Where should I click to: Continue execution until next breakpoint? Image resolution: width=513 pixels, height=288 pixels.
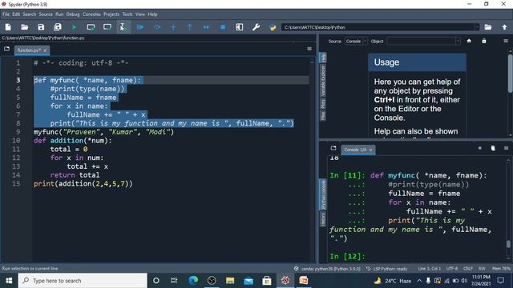pyautogui.click(x=206, y=27)
